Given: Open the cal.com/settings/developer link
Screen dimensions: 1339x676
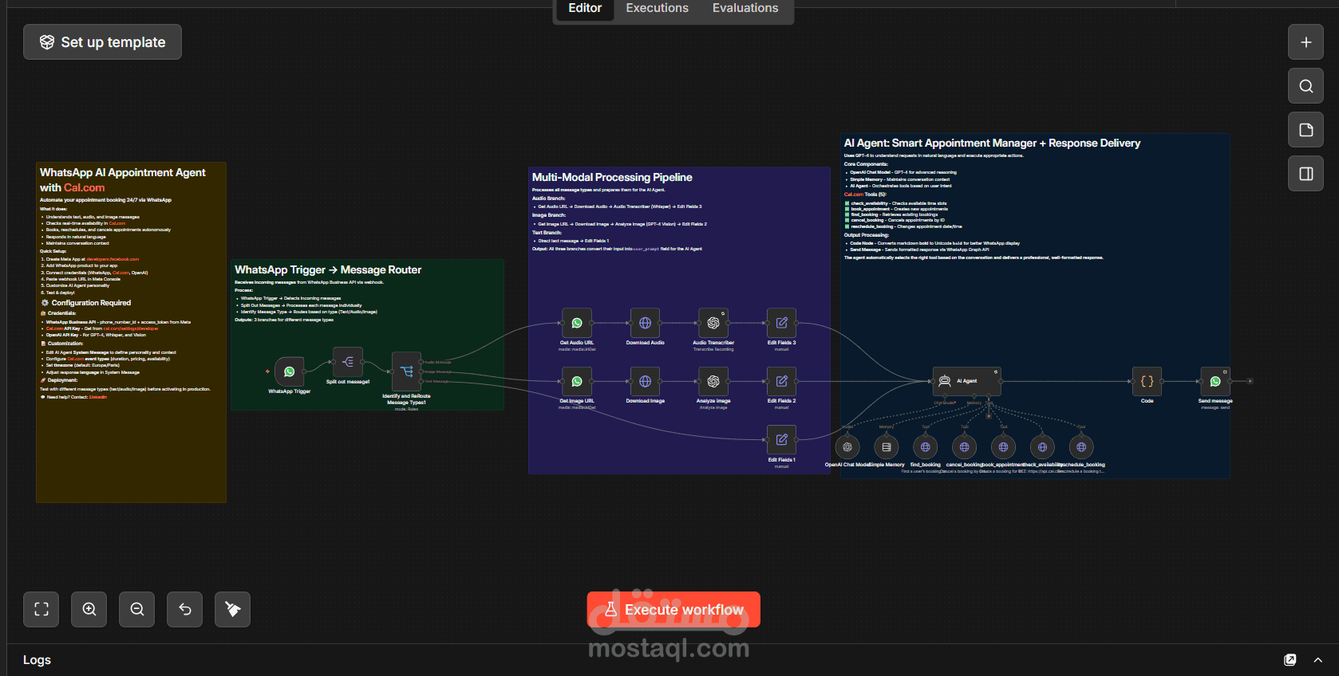Looking at the screenshot, I should (131, 328).
